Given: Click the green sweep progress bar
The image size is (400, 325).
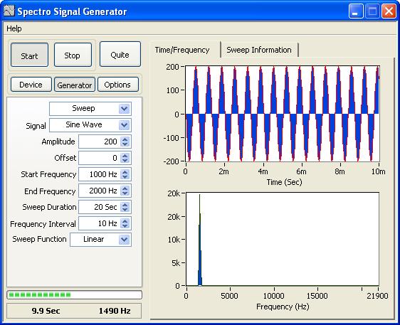Looking at the screenshot, I should 74,295.
